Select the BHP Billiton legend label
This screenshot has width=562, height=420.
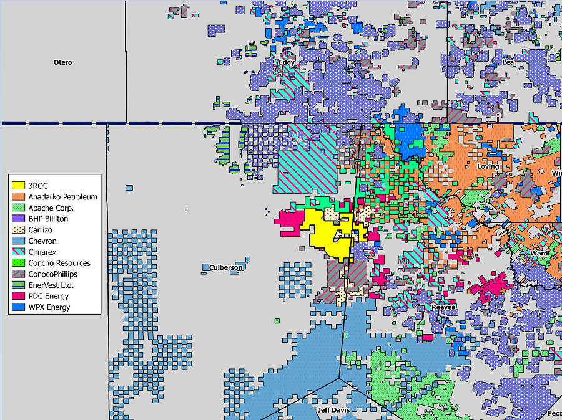[x=48, y=219]
